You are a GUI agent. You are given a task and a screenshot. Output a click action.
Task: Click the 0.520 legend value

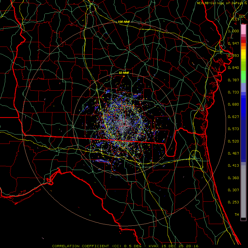coord(233,141)
